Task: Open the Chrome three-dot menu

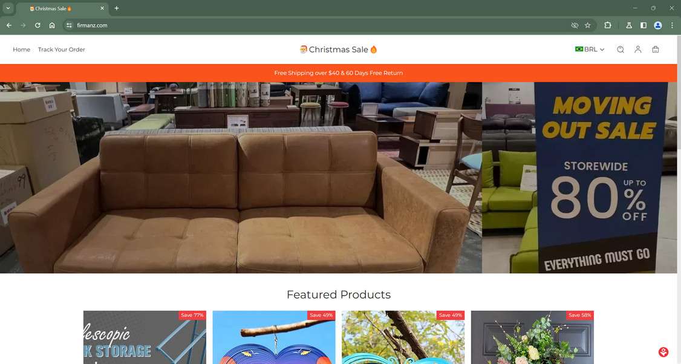Action: coord(672,25)
